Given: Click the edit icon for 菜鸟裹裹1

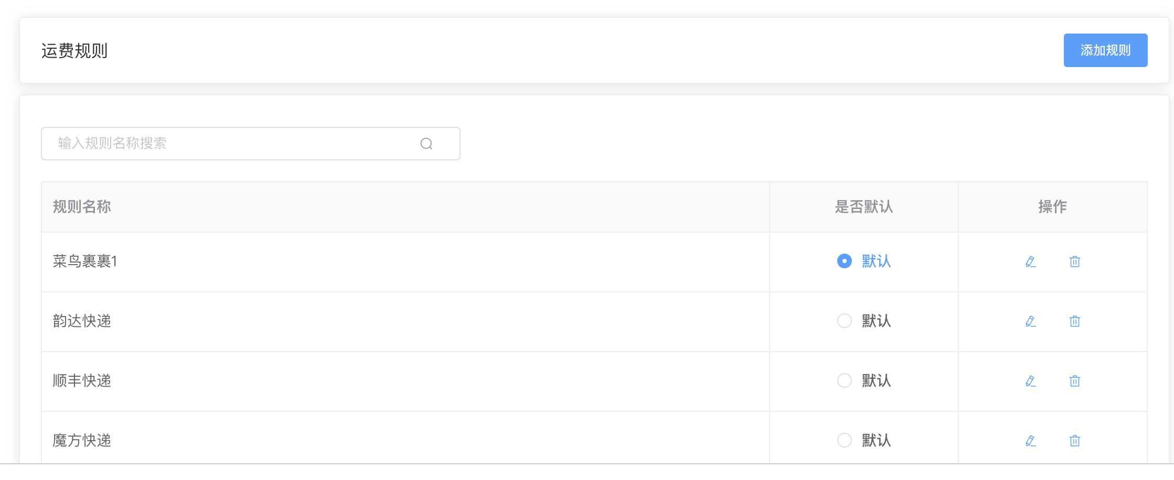Looking at the screenshot, I should click(x=1030, y=261).
